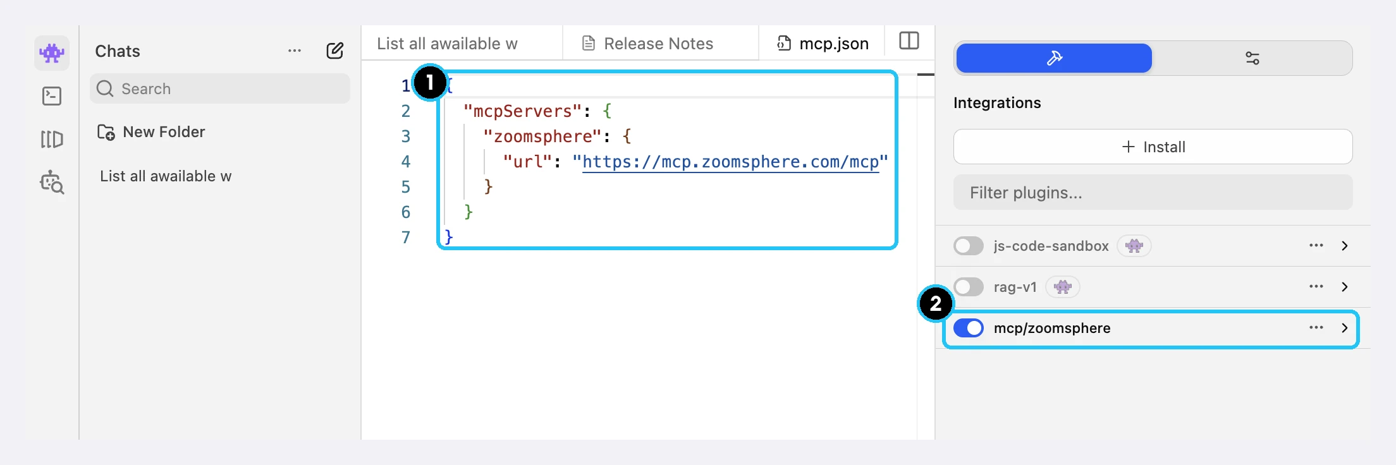Open the zoomsphere MCP URL link
Screen dimensions: 1396x465
730,162
